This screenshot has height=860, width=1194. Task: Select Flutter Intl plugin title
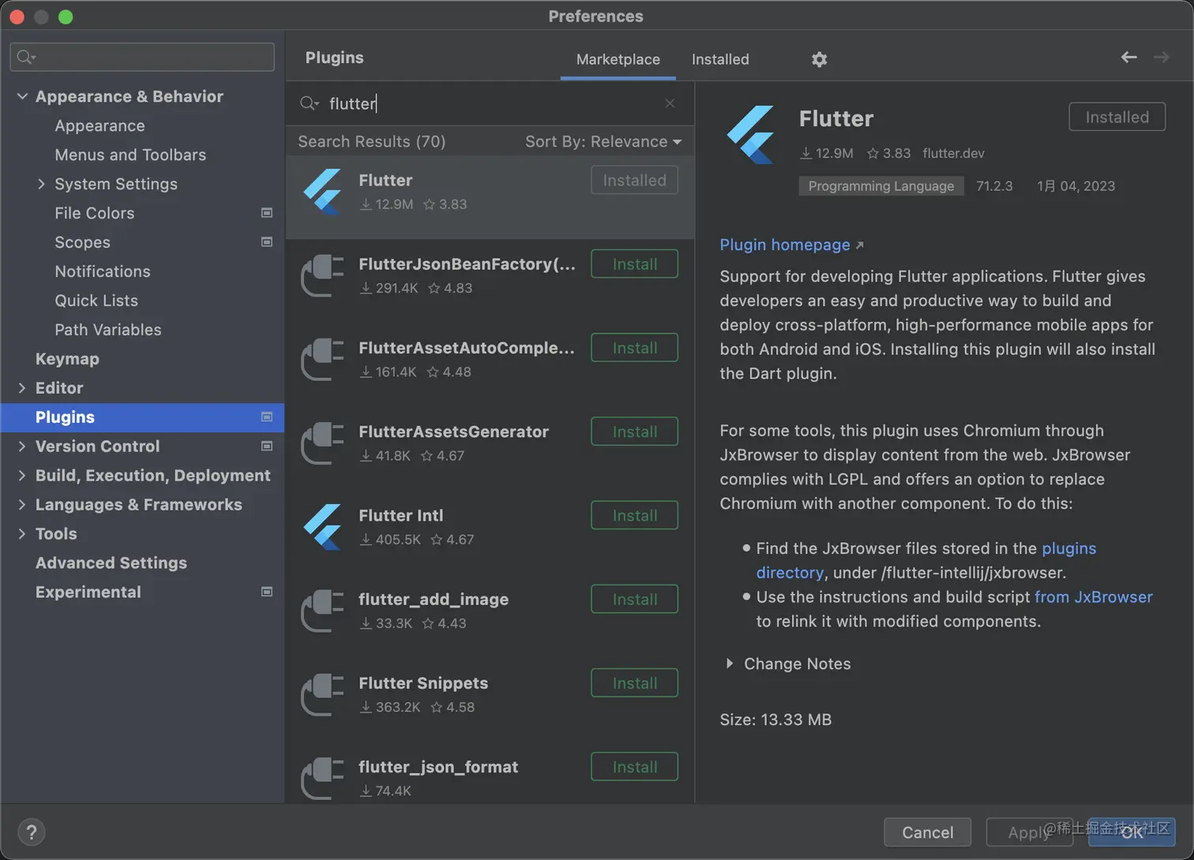tap(400, 515)
